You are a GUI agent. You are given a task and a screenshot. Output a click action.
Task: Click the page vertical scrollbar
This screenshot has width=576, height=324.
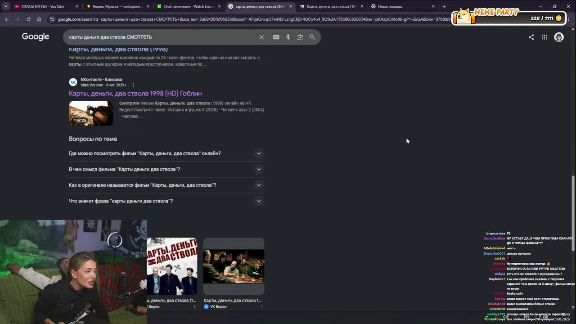[x=573, y=214]
